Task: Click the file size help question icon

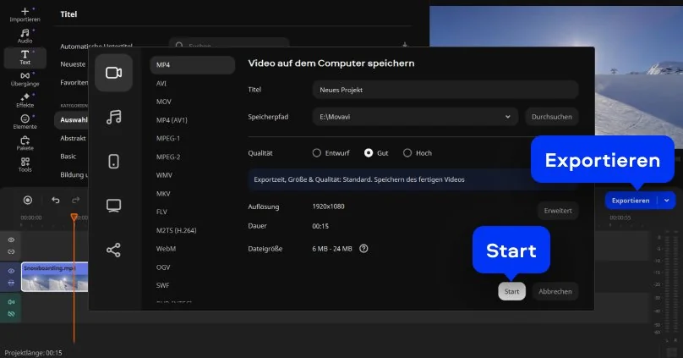Action: [x=363, y=249]
